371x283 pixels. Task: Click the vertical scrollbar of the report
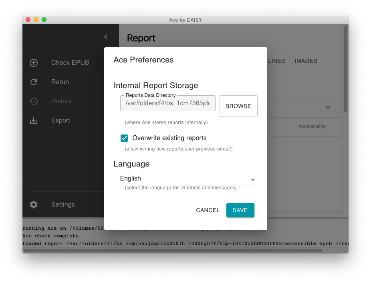(346, 68)
